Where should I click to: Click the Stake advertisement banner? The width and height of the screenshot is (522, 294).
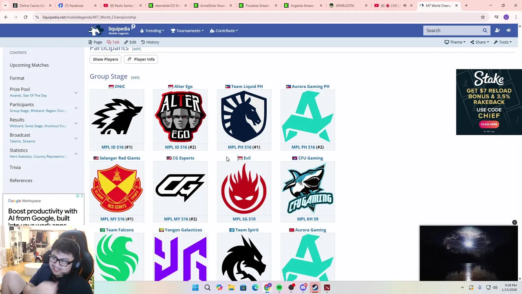(x=489, y=102)
